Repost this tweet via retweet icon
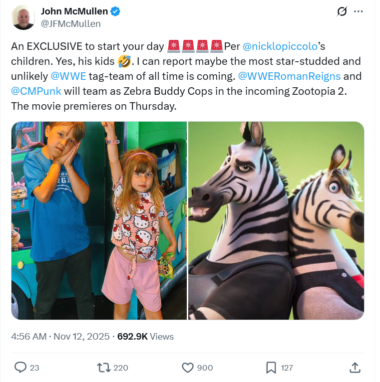This screenshot has width=380, height=382. [103, 368]
